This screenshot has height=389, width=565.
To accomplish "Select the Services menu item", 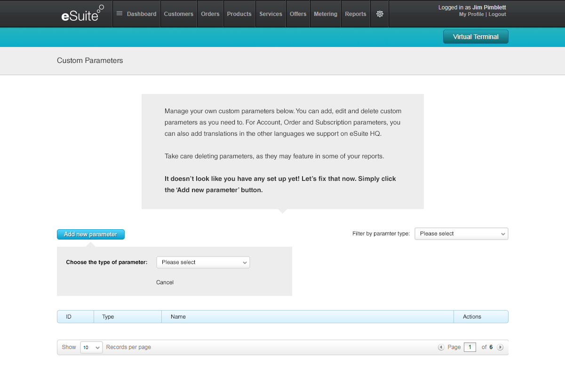I will (x=271, y=14).
